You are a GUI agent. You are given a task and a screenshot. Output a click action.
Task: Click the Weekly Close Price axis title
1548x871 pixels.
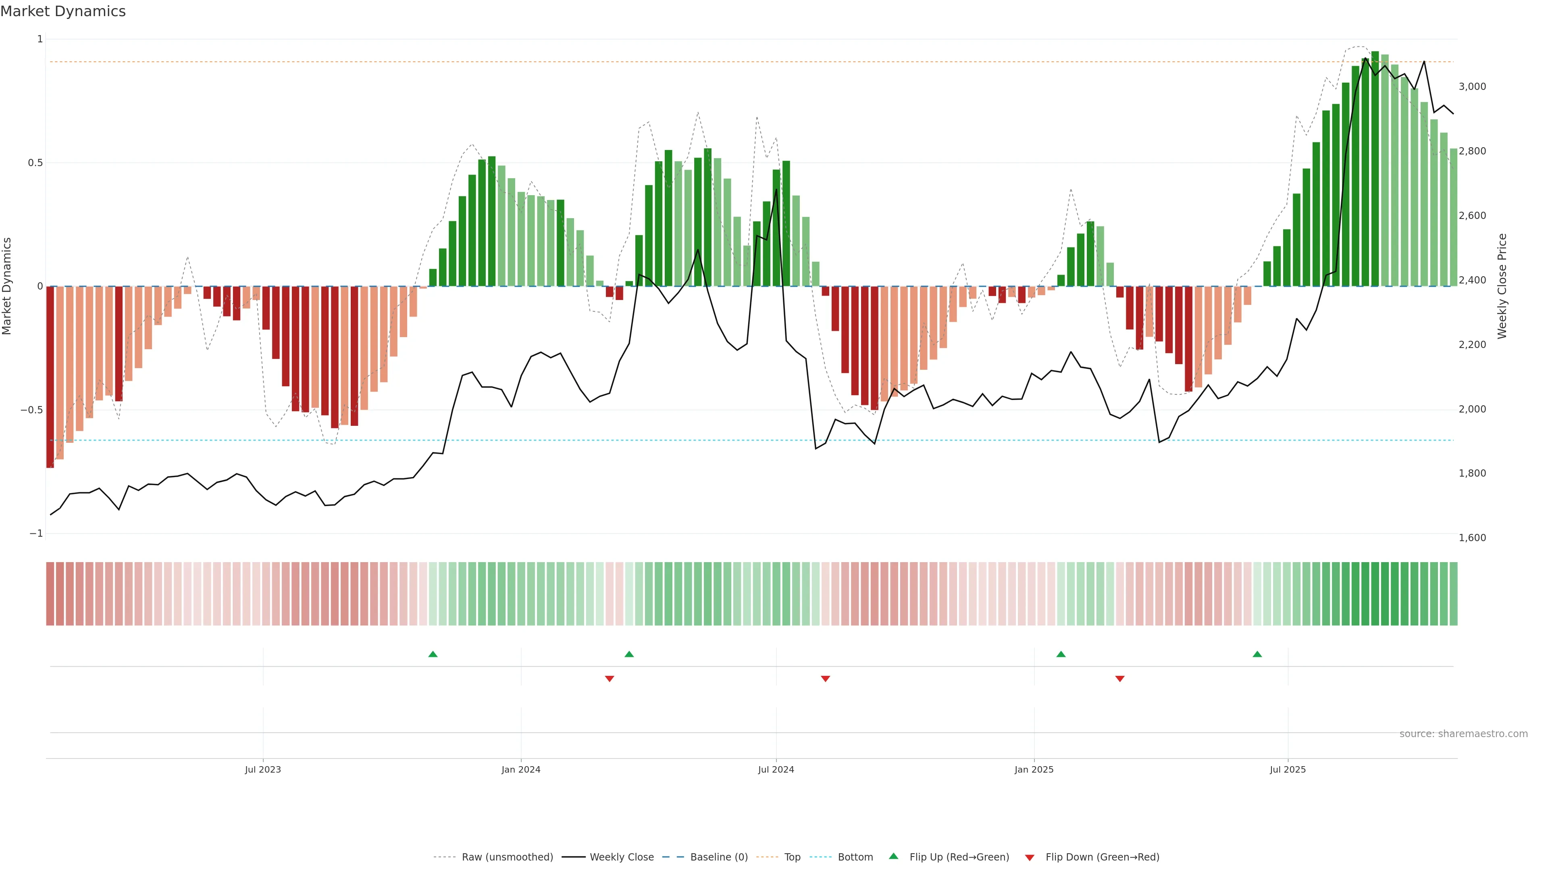[1502, 286]
